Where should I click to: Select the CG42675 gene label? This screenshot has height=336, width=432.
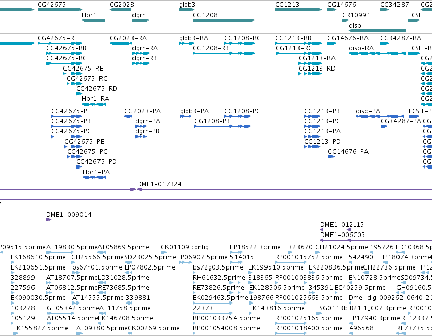pos(52,5)
